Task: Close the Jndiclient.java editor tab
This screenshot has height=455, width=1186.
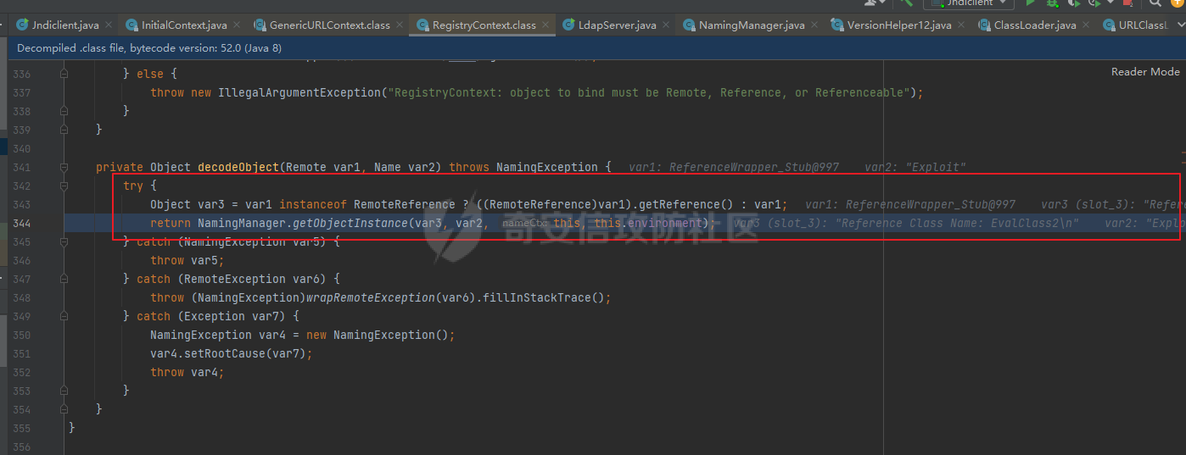Action: [108, 25]
